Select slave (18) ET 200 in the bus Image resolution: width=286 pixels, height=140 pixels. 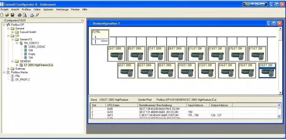[267, 71]
